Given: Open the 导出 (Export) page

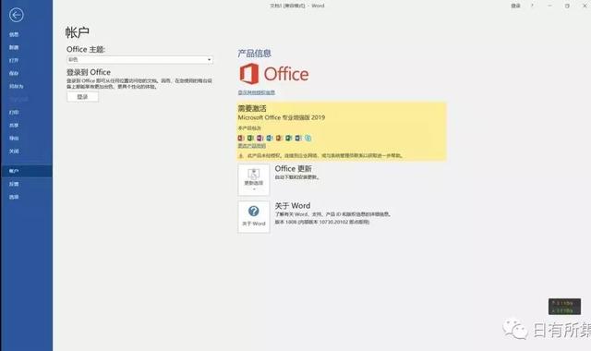Looking at the screenshot, I should coord(14,139).
